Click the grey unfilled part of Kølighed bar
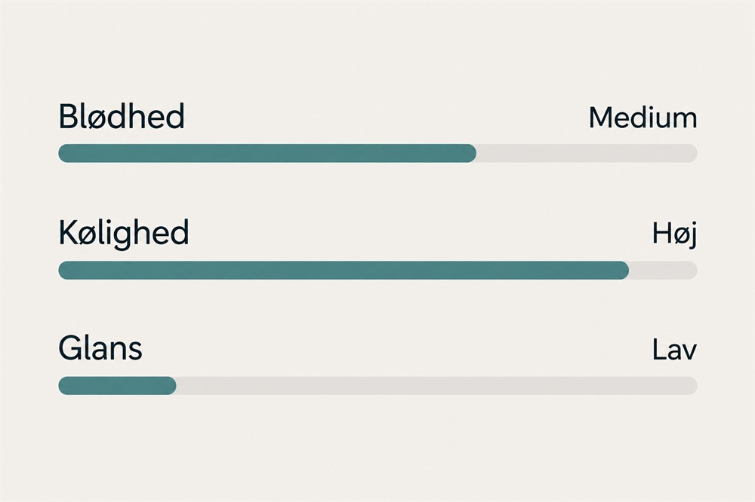The width and height of the screenshot is (755, 502). (x=663, y=271)
